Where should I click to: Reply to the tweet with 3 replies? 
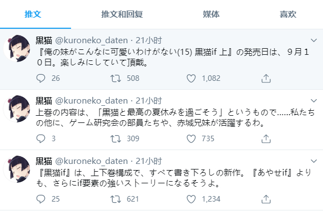click(41, 138)
